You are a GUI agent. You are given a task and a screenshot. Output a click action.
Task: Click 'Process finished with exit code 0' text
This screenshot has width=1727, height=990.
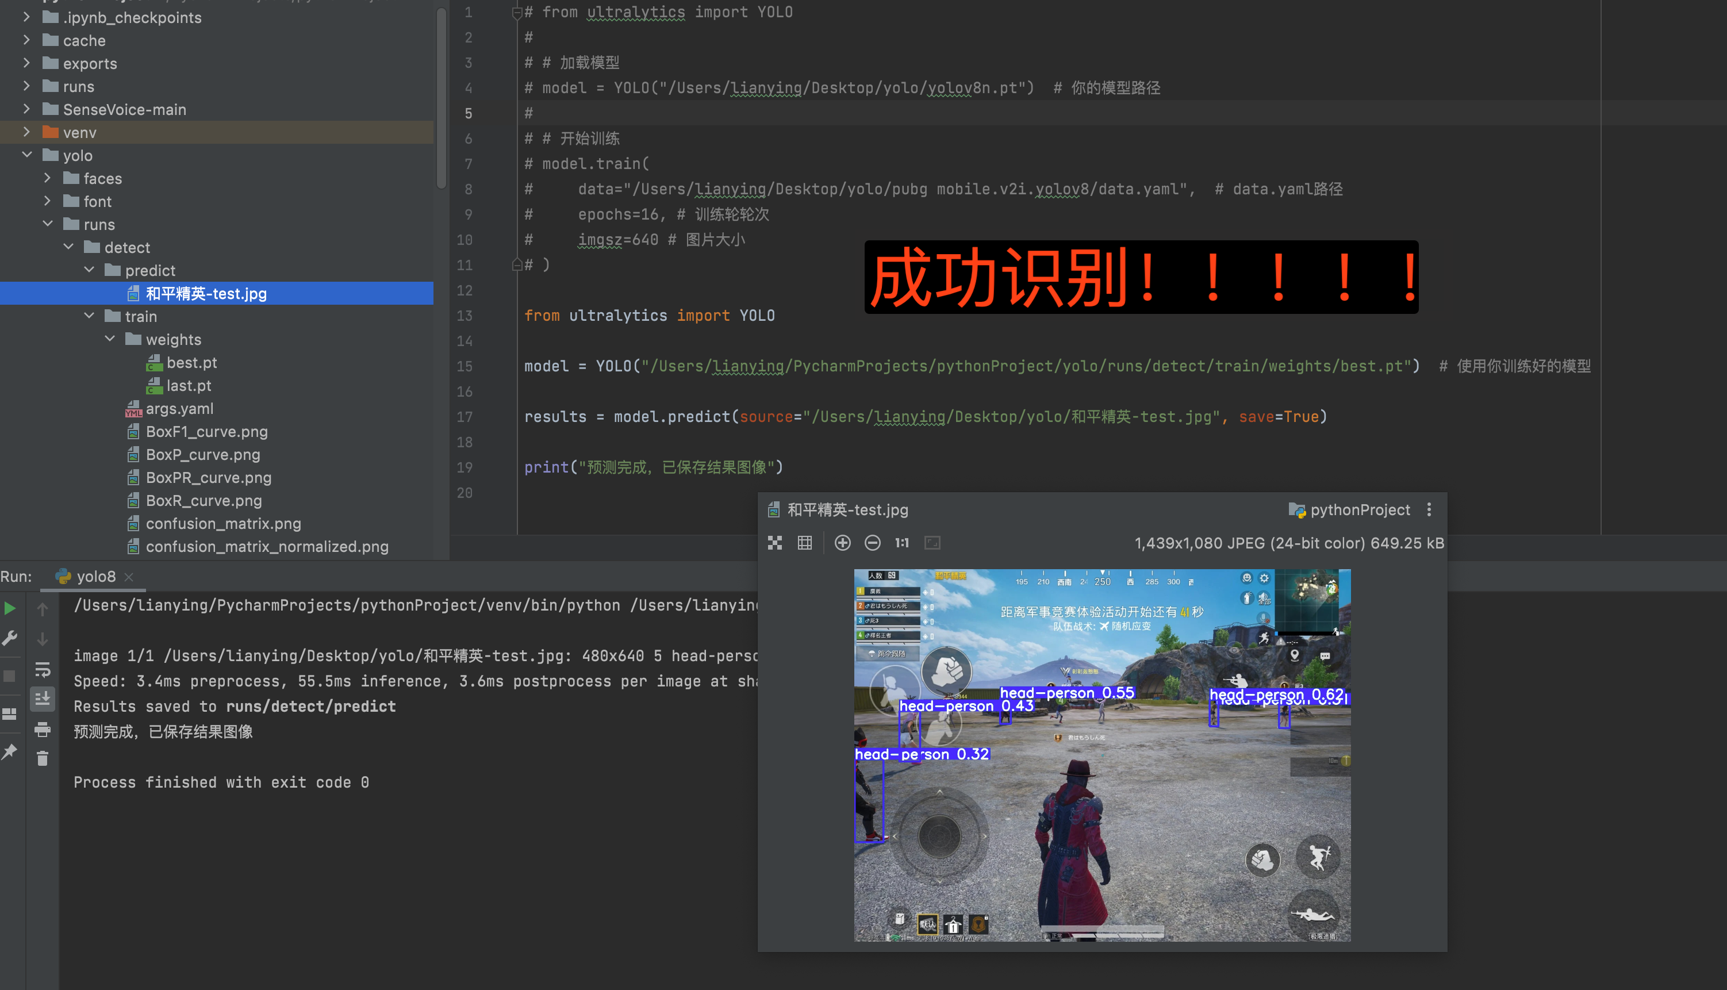point(222,782)
